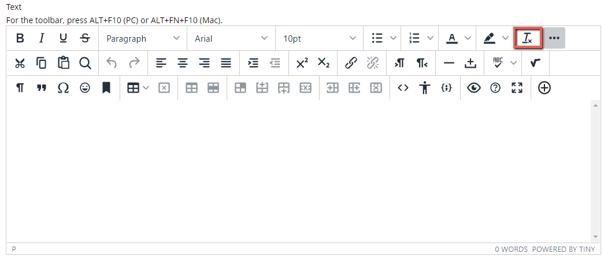Click the Copy icon
The image size is (604, 257).
point(42,63)
